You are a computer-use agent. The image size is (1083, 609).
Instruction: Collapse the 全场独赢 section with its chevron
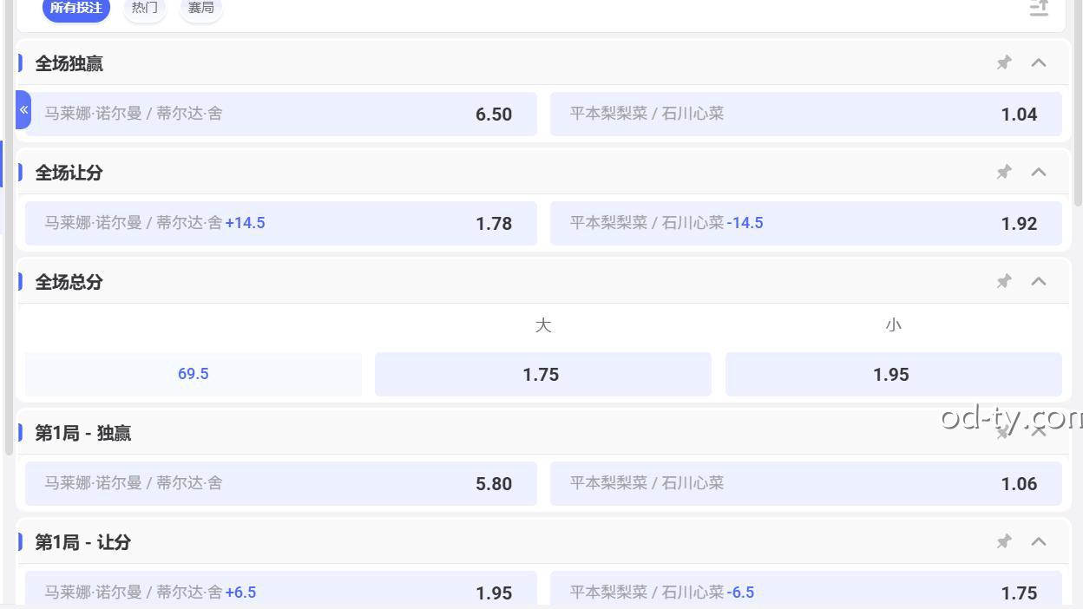click(1039, 62)
